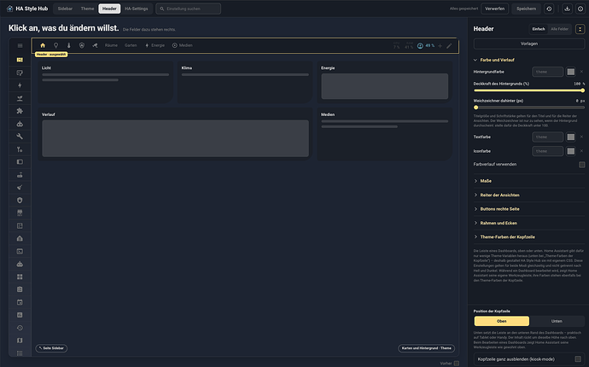This screenshot has height=367, width=589.
Task: Click the lightbulb icon in the header preview
Action: click(x=56, y=45)
